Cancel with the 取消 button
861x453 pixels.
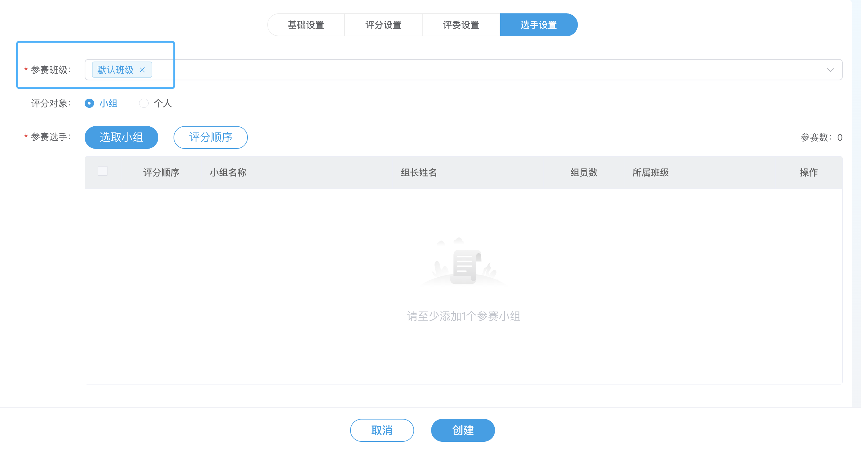[x=382, y=430]
